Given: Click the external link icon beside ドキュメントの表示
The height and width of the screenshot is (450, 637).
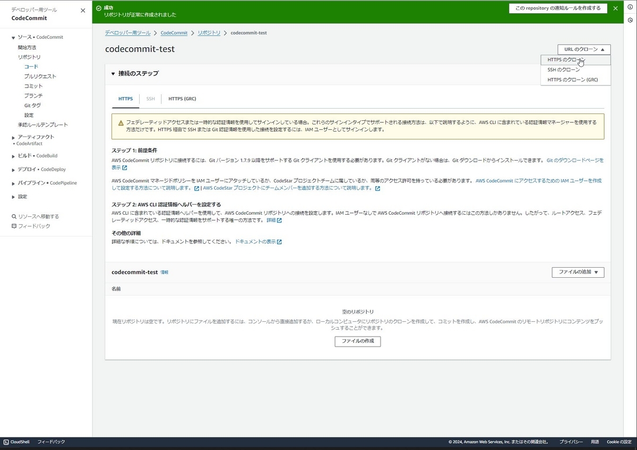Looking at the screenshot, I should pos(278,241).
